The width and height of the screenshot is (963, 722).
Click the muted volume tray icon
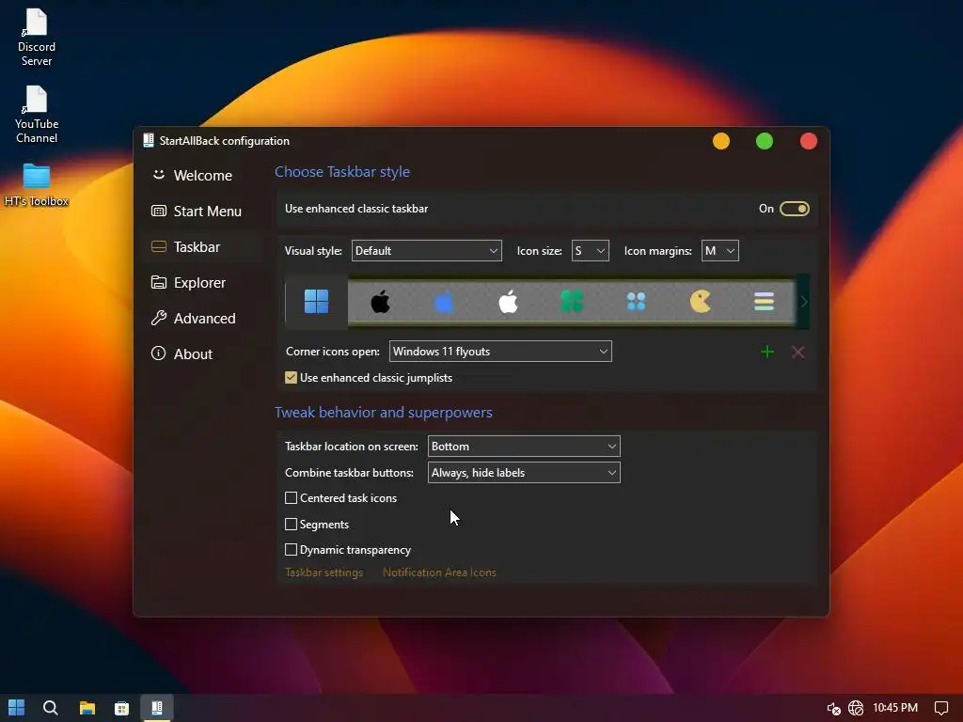click(833, 709)
